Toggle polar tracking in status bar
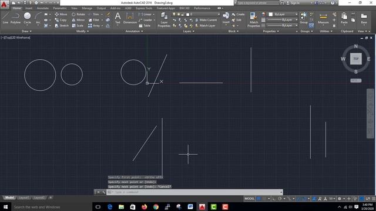The width and height of the screenshot is (376, 211). [x=280, y=199]
